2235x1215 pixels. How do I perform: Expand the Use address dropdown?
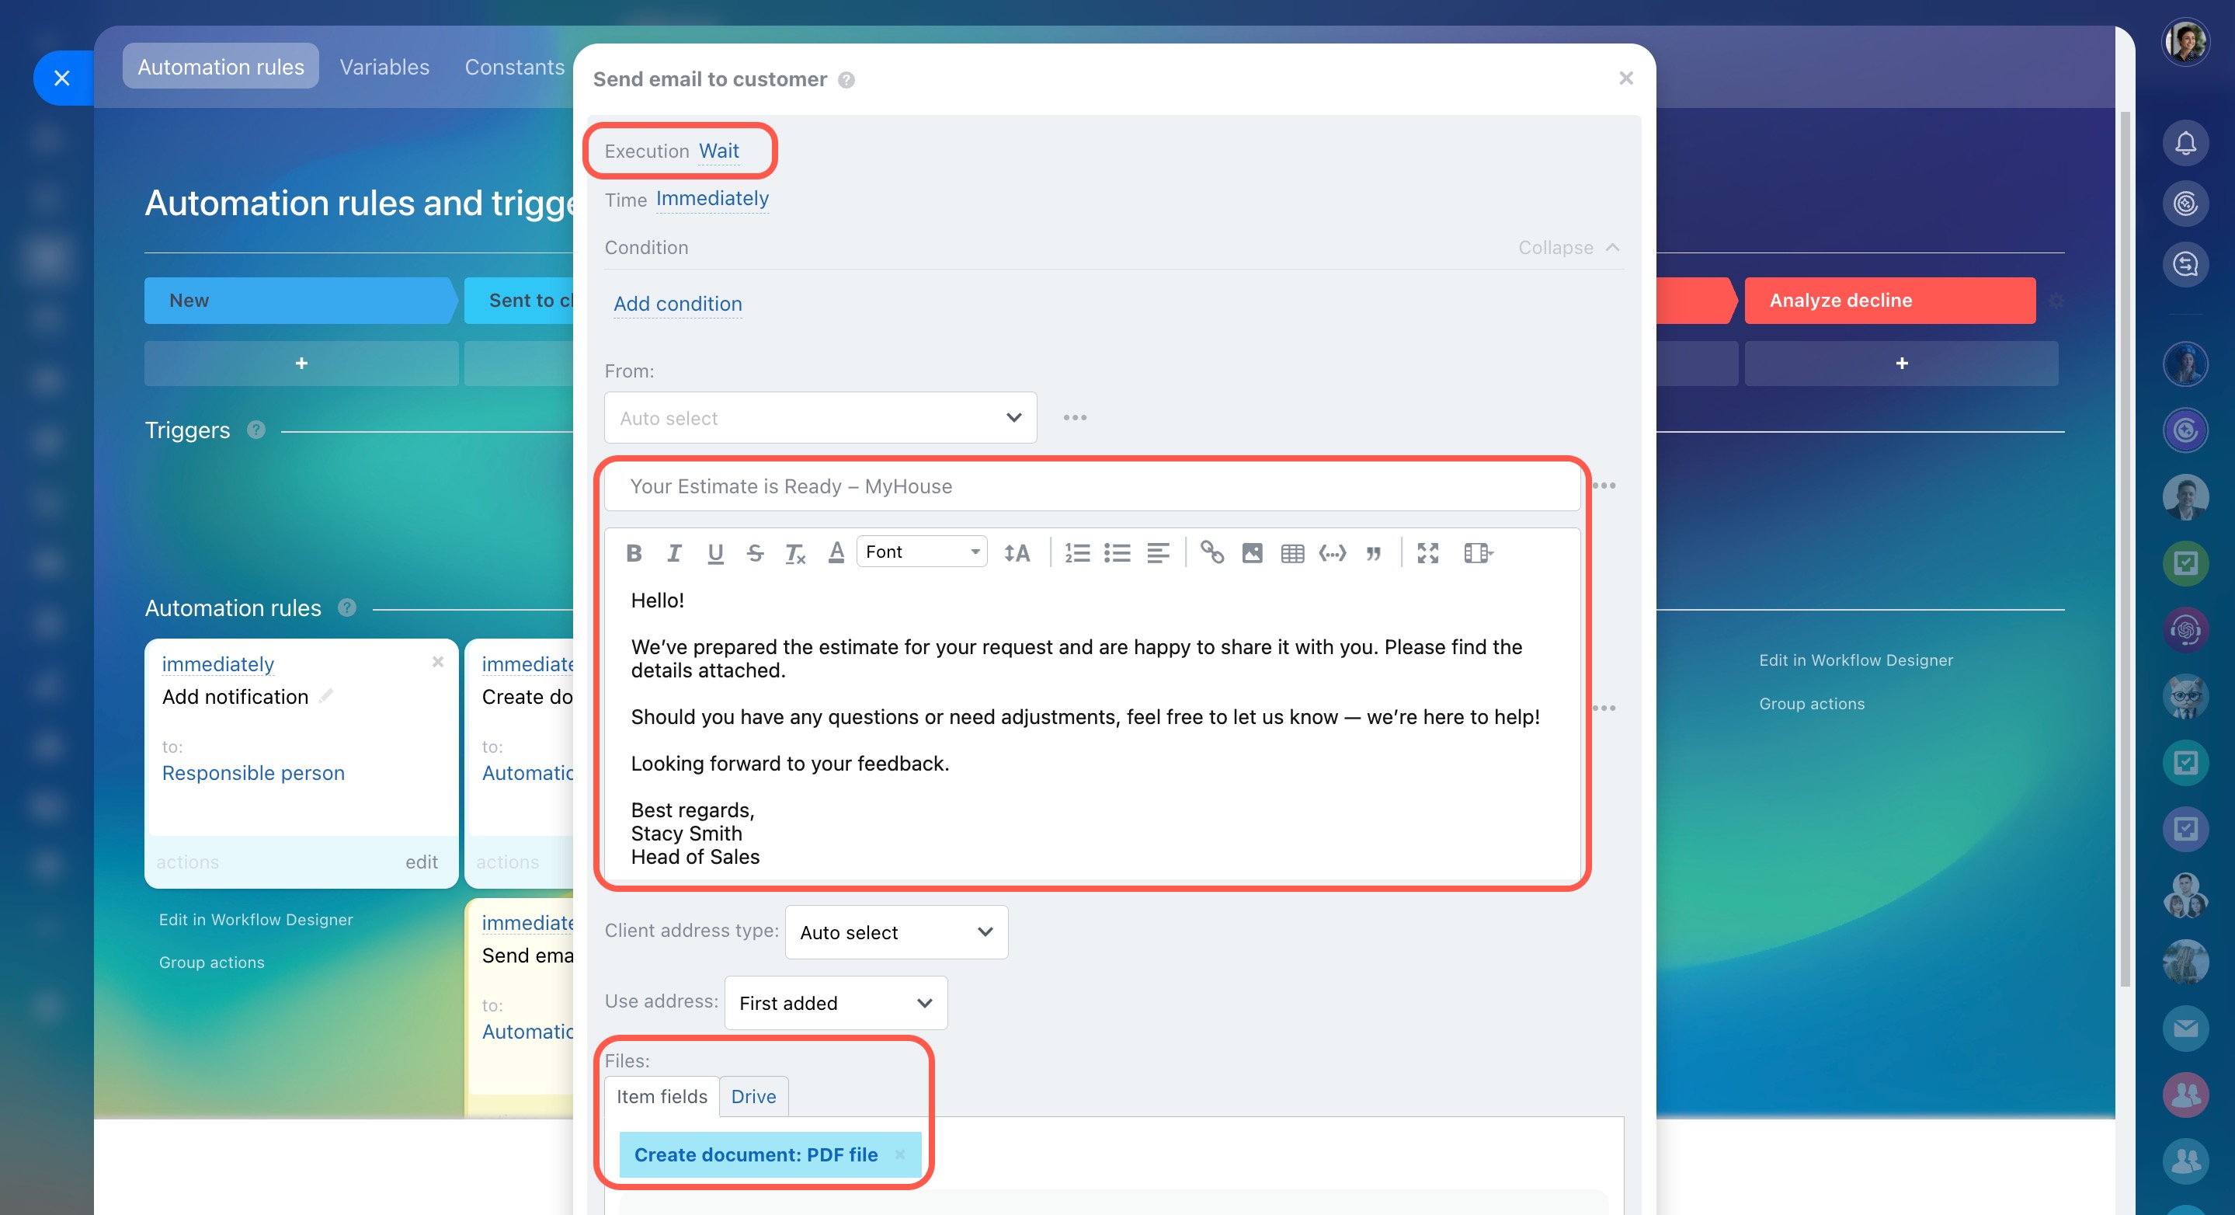[835, 1003]
